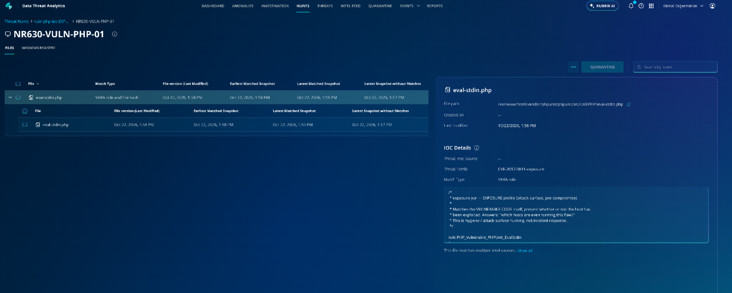This screenshot has width=732, height=293.
Task: Expand the Events menu dropdown
Action: [410, 6]
